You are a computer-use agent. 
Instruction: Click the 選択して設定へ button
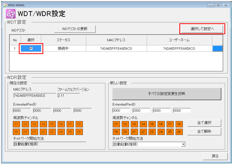202,29
